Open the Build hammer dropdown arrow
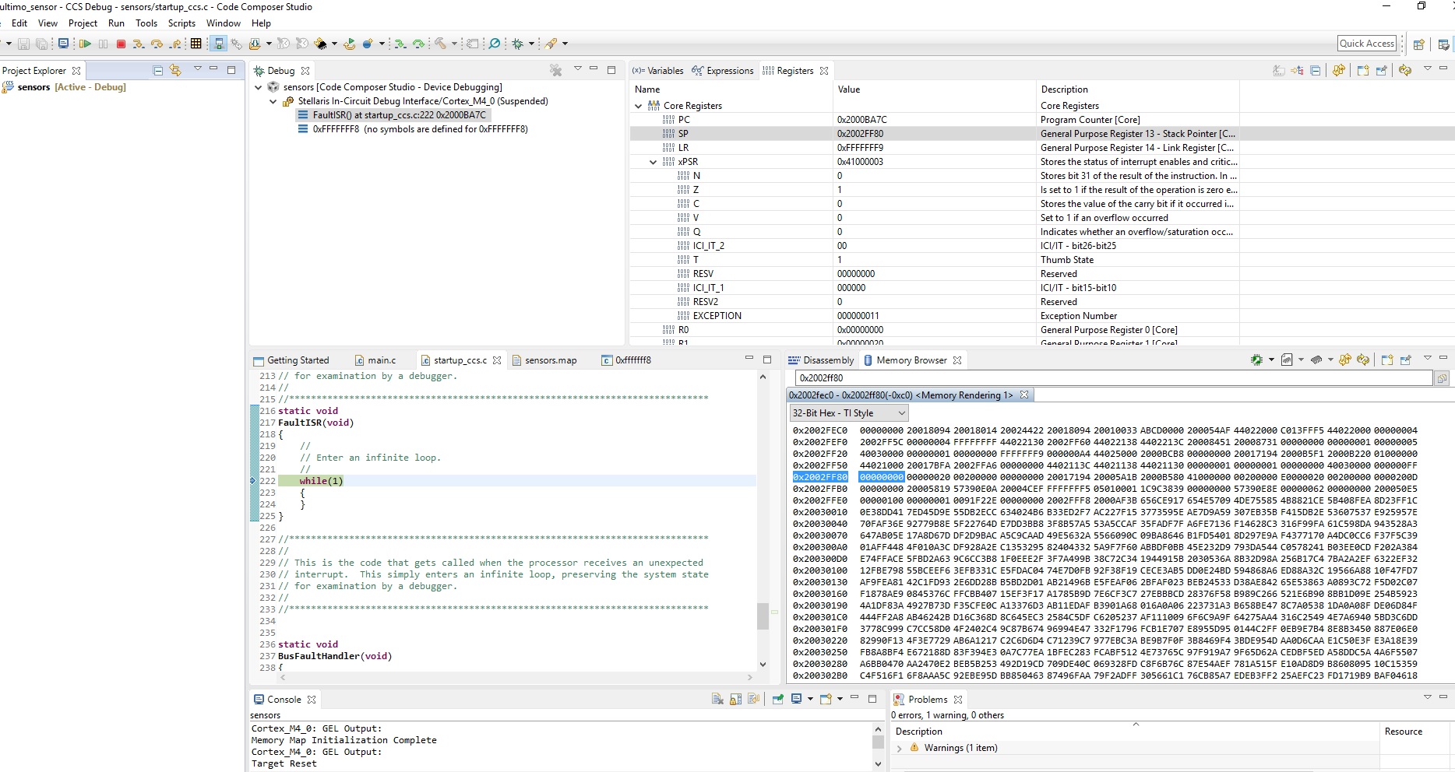This screenshot has height=772, width=1455. click(x=454, y=44)
